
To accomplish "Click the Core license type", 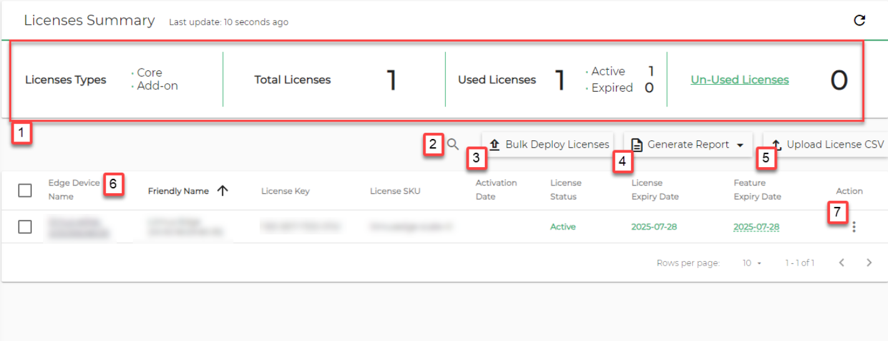I will pyautogui.click(x=149, y=72).
